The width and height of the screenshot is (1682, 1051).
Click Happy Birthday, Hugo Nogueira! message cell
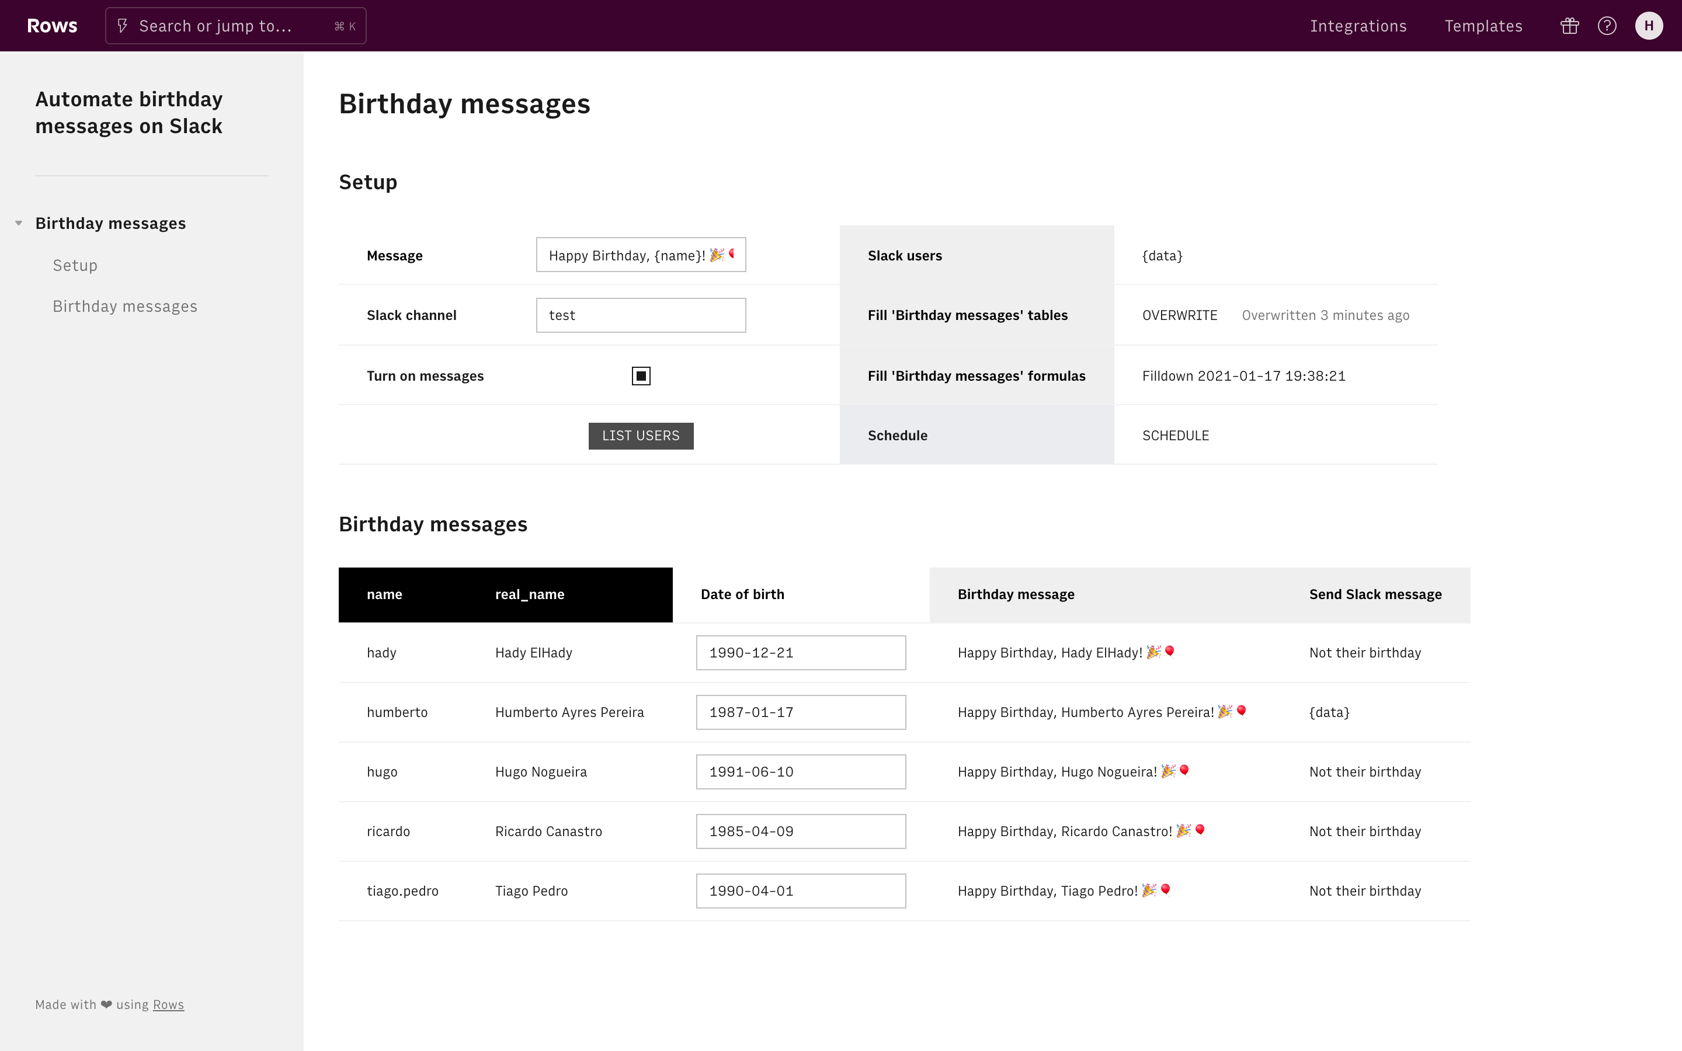pos(1073,772)
